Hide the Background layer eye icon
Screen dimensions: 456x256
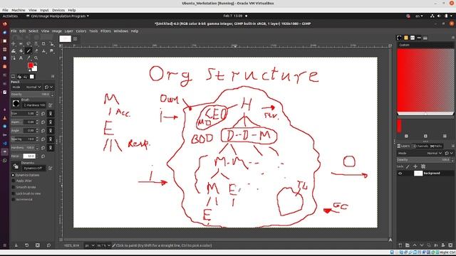(x=400, y=174)
